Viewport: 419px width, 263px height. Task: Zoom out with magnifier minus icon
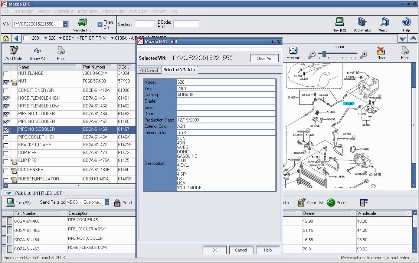tap(311, 55)
